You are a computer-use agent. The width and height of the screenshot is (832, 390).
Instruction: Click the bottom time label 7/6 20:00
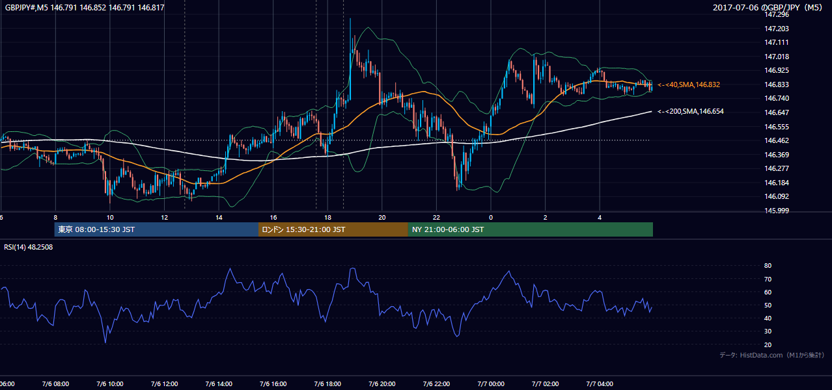click(382, 384)
